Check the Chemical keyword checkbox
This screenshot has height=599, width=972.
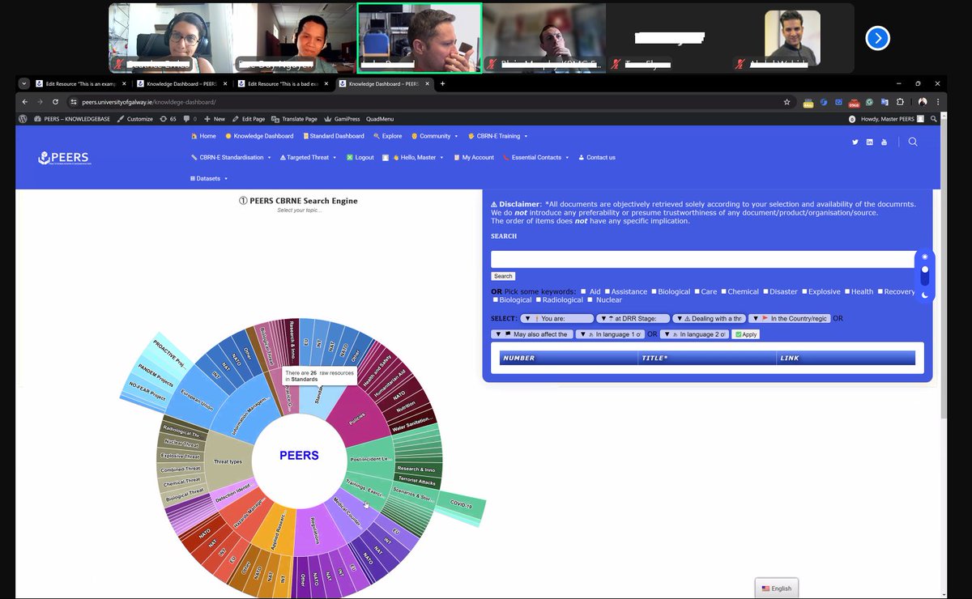click(x=723, y=291)
